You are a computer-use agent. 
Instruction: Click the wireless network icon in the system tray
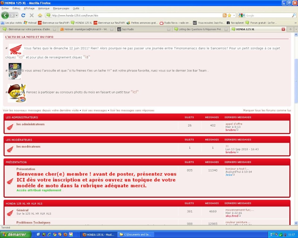coord(272,235)
